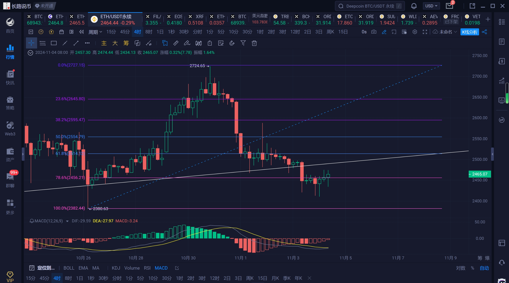Open the BTC 68943 ticker tab
This screenshot has width=509, height=283.
35,19
